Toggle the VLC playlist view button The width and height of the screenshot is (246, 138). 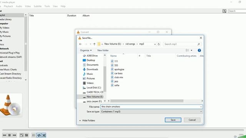click(34, 135)
